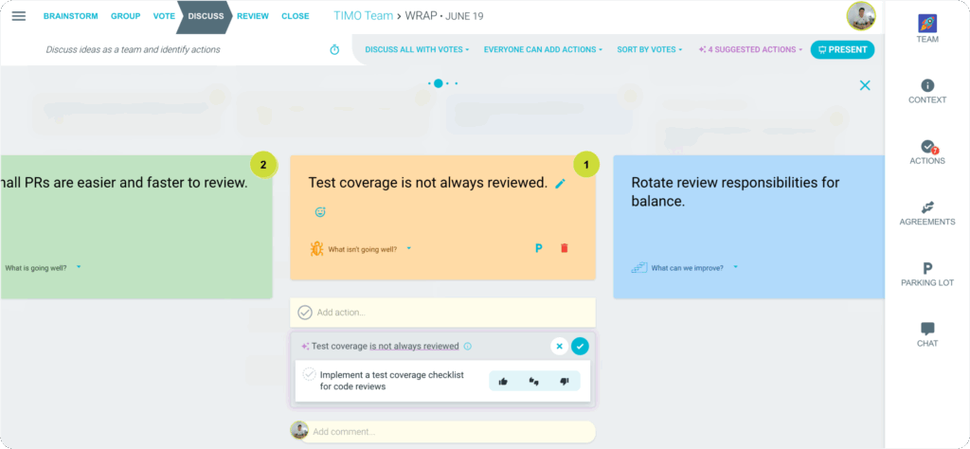Viewport: 970px width, 449px height.
Task: Expand the Everyone Can Add Actions dropdown
Action: (543, 50)
